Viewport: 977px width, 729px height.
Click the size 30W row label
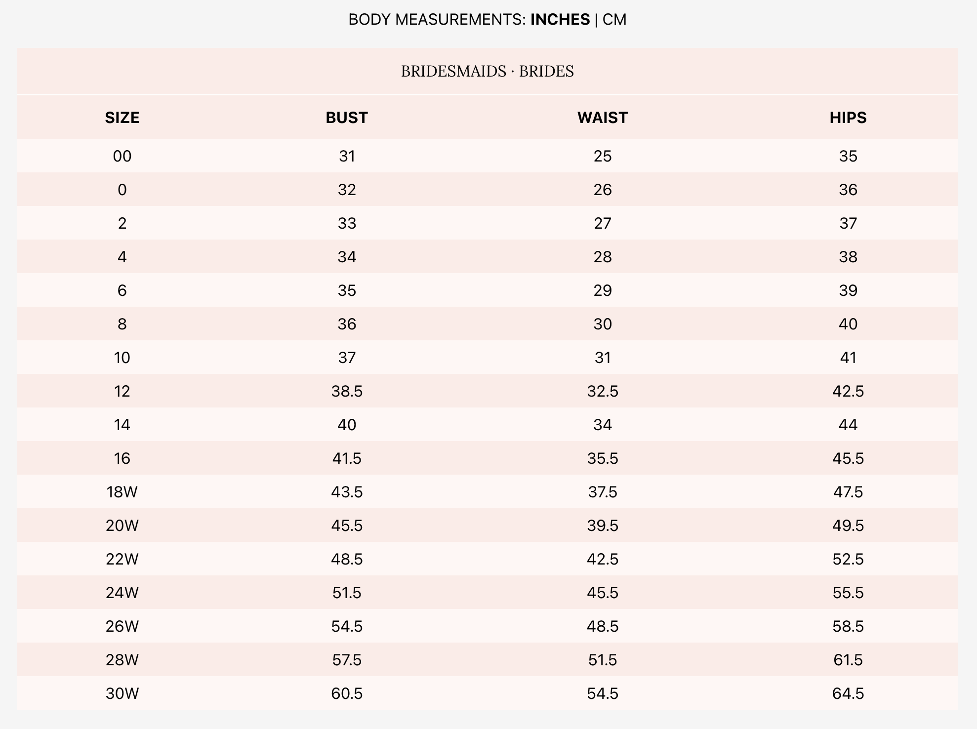click(122, 693)
